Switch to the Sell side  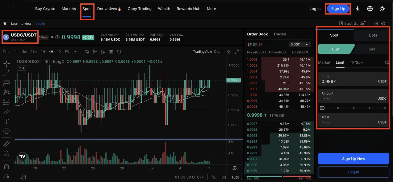click(x=372, y=49)
